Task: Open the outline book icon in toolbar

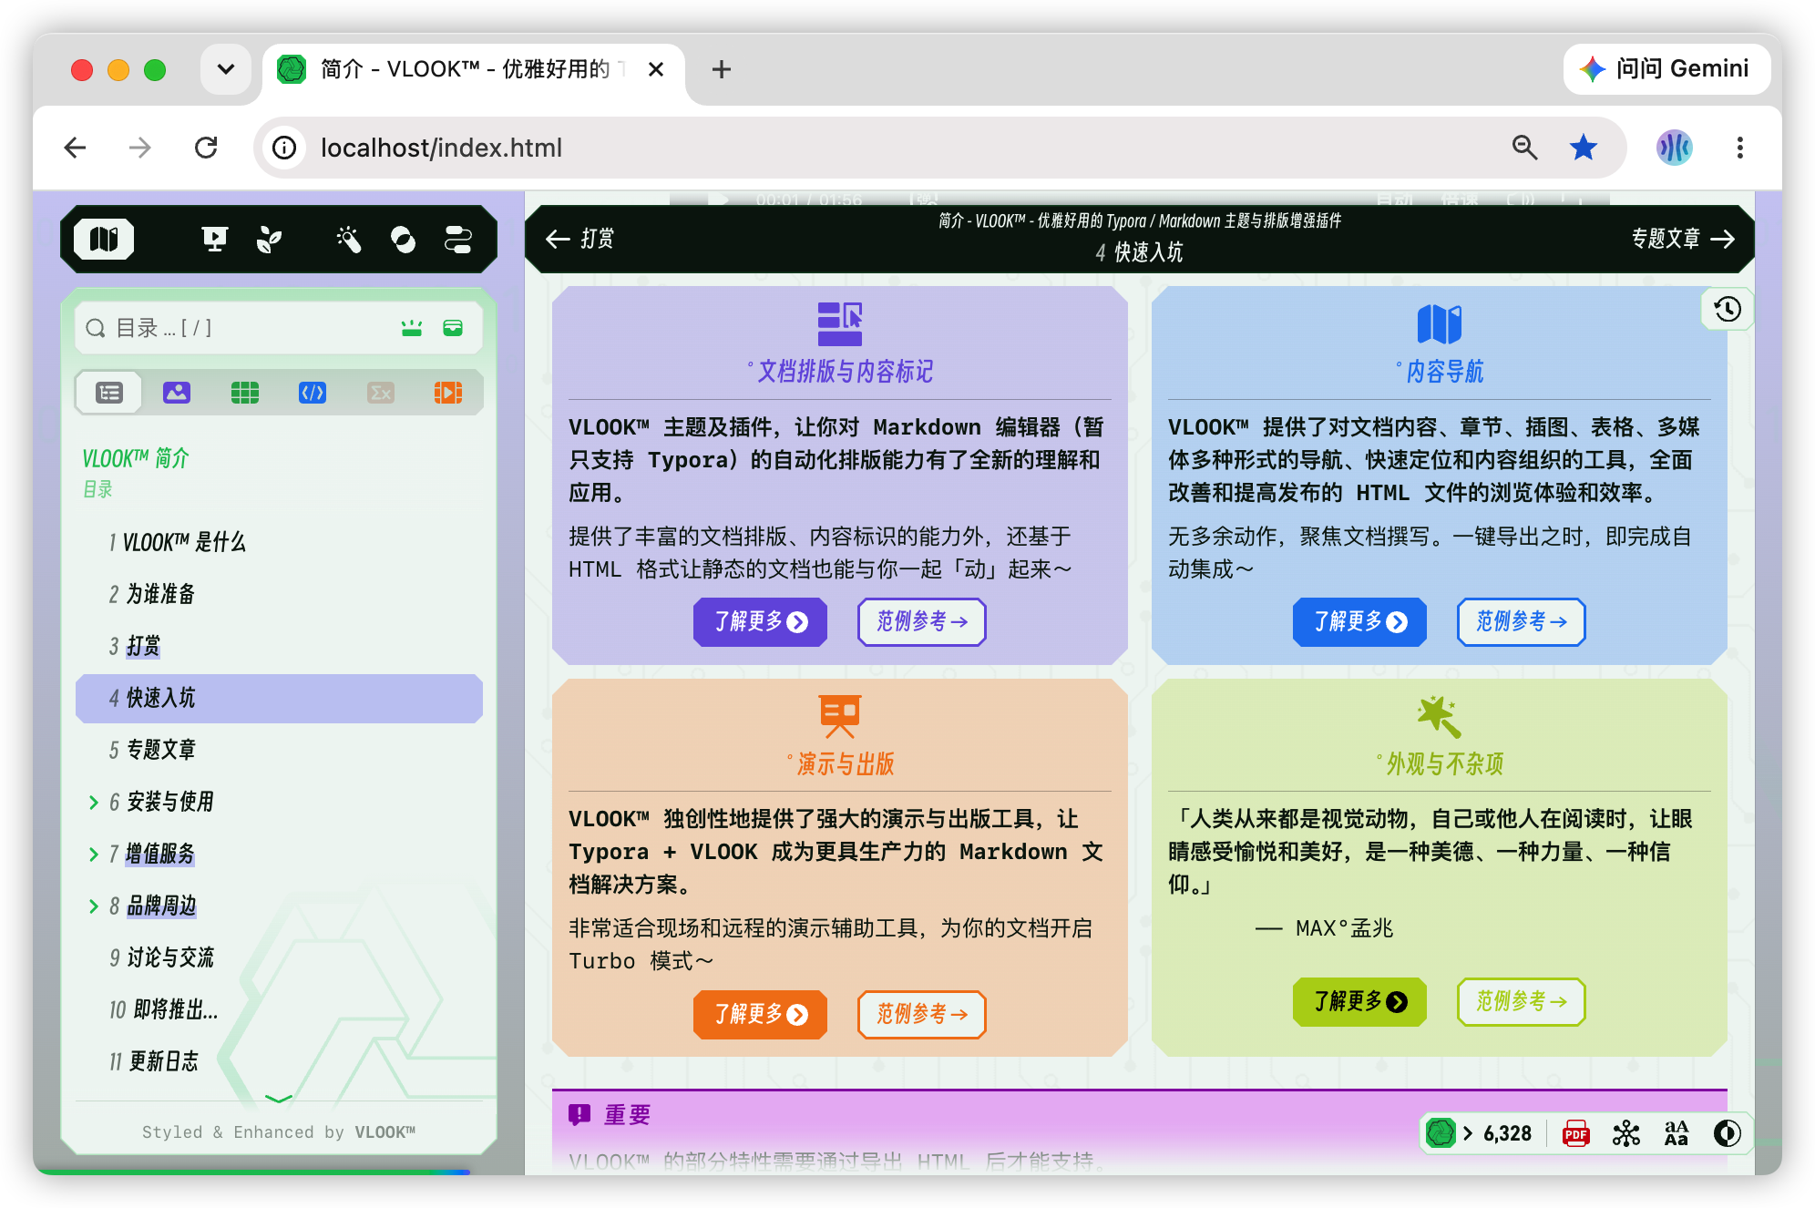Action: tap(104, 240)
